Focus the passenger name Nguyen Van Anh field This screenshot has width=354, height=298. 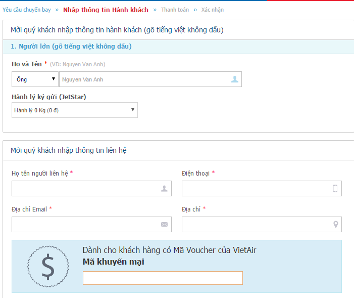(x=144, y=79)
